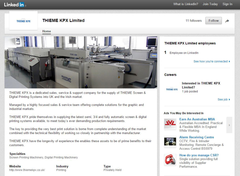The image size is (240, 176).
Task: Click Interested in THIEME KPX Limited? heading
Action: 201,85
